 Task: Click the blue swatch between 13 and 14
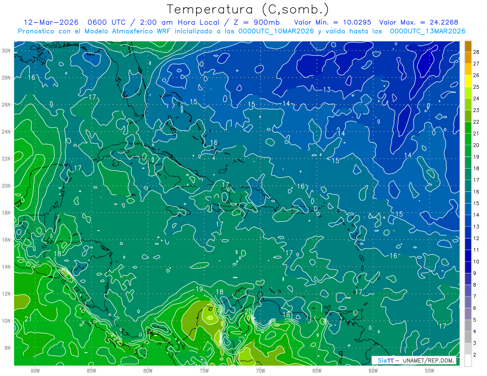click(x=468, y=221)
